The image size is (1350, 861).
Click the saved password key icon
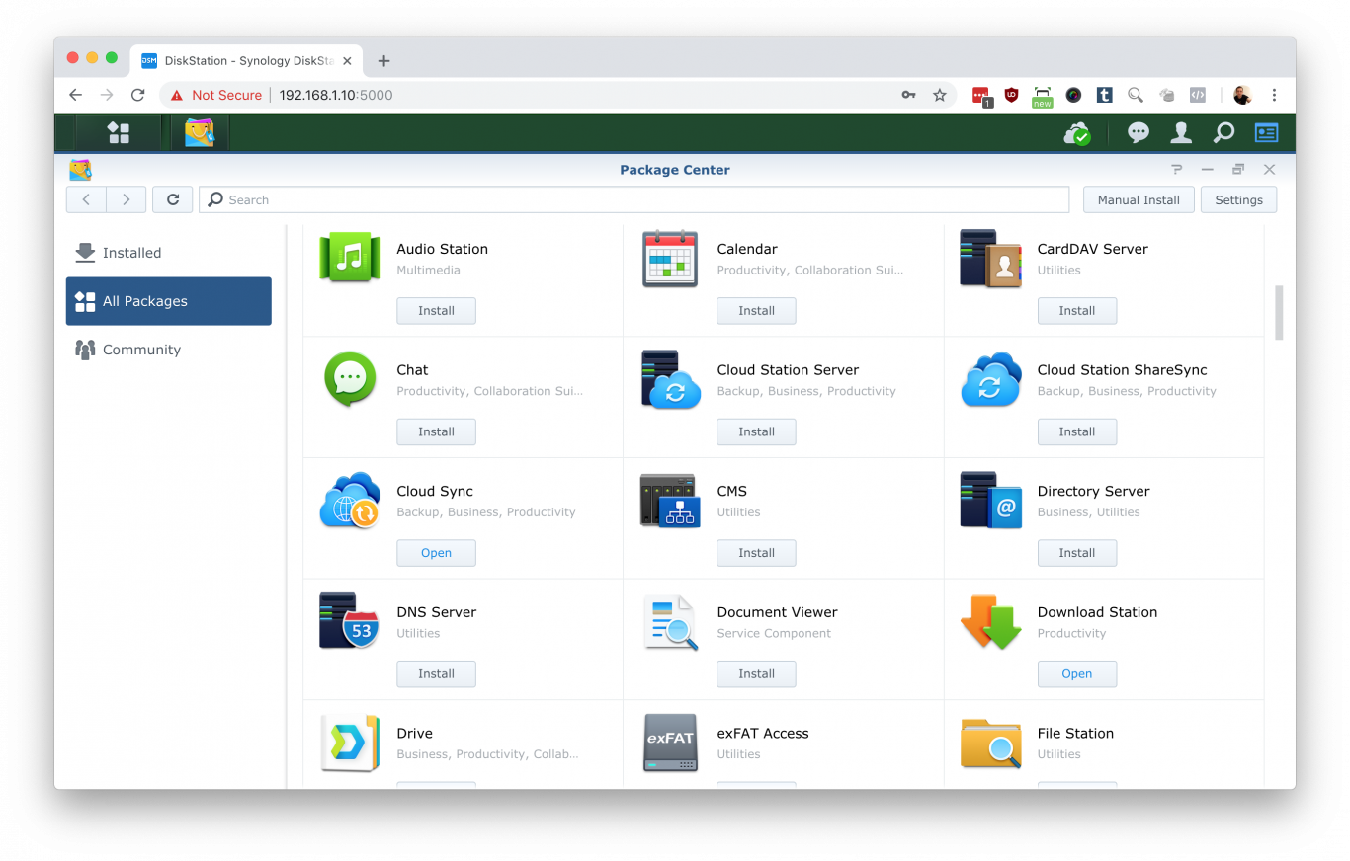point(908,95)
